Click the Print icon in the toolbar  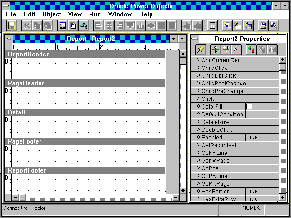263,25
